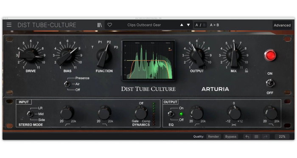Adjust the MIX knob
The width and height of the screenshot is (297, 158).
tap(234, 56)
